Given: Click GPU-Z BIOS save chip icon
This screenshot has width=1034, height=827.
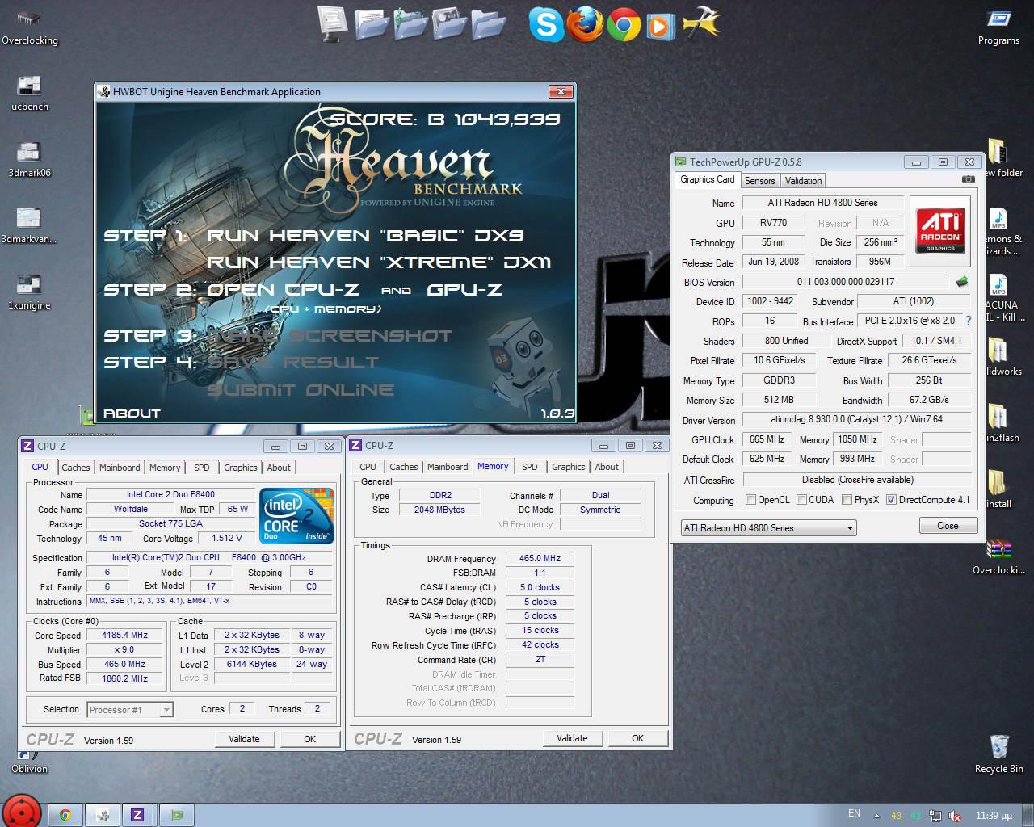Looking at the screenshot, I should (x=961, y=282).
